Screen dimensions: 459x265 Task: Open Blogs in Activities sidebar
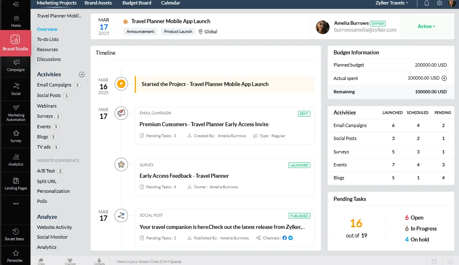43,137
